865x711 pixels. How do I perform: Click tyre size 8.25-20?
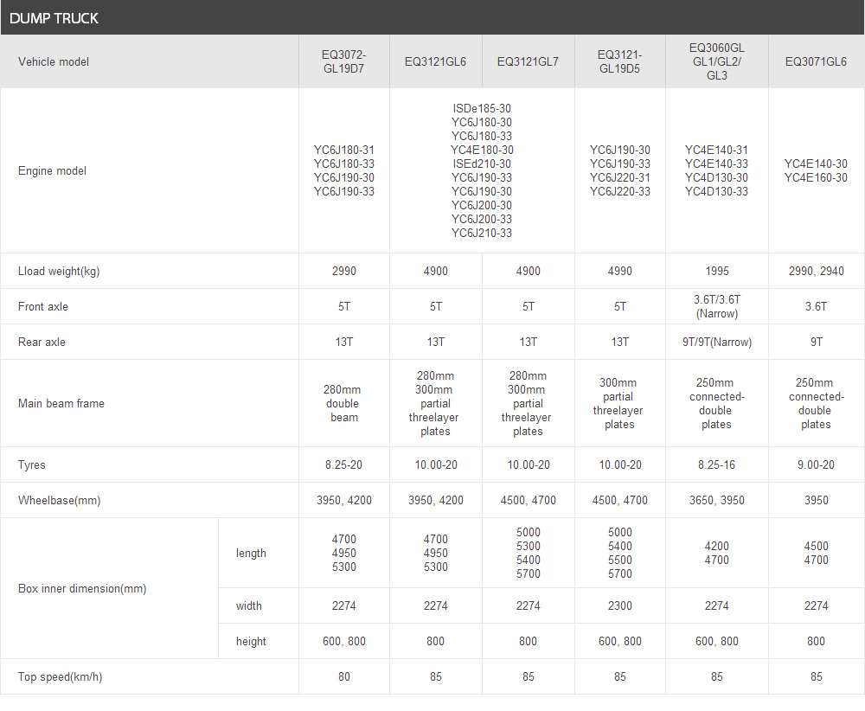343,465
